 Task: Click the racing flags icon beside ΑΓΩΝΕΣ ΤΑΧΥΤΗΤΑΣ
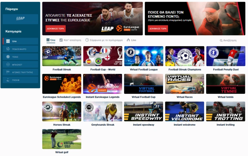pyautogui.click(x=8, y=72)
